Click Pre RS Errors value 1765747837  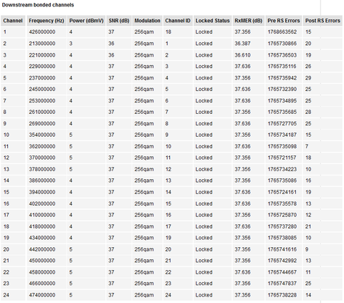point(282,284)
